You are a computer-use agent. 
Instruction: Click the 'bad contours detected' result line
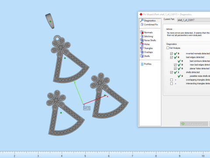click(x=199, y=61)
